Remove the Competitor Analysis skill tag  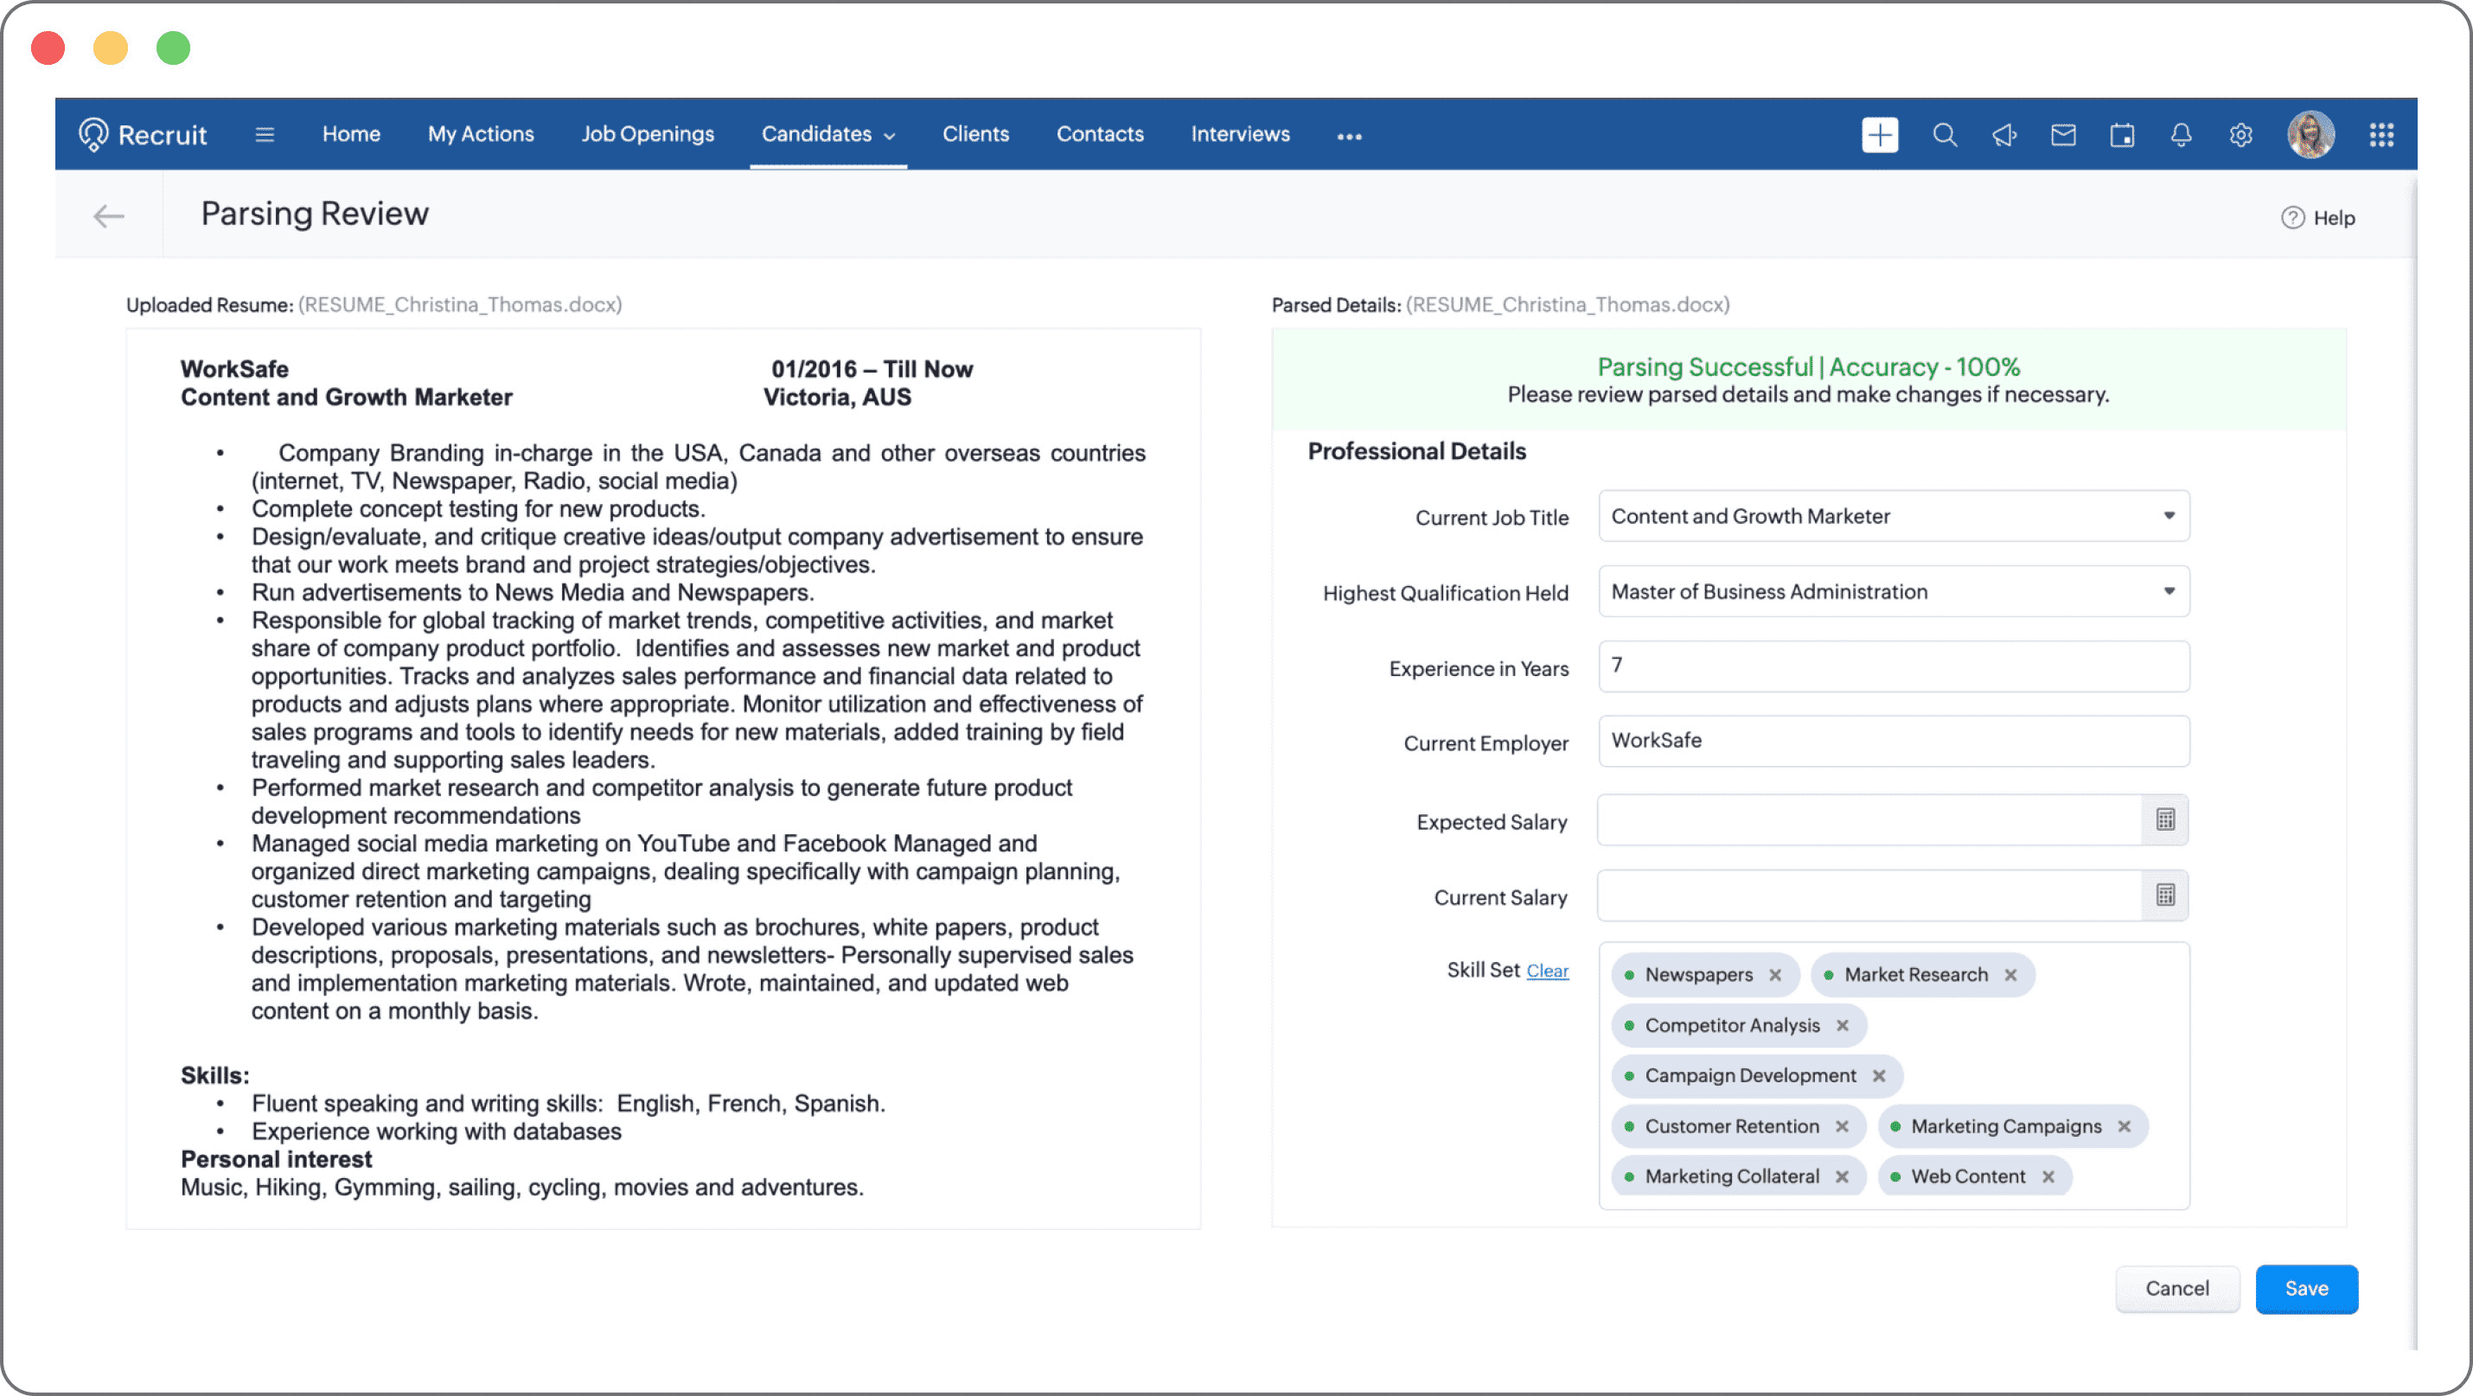[x=1844, y=1026]
